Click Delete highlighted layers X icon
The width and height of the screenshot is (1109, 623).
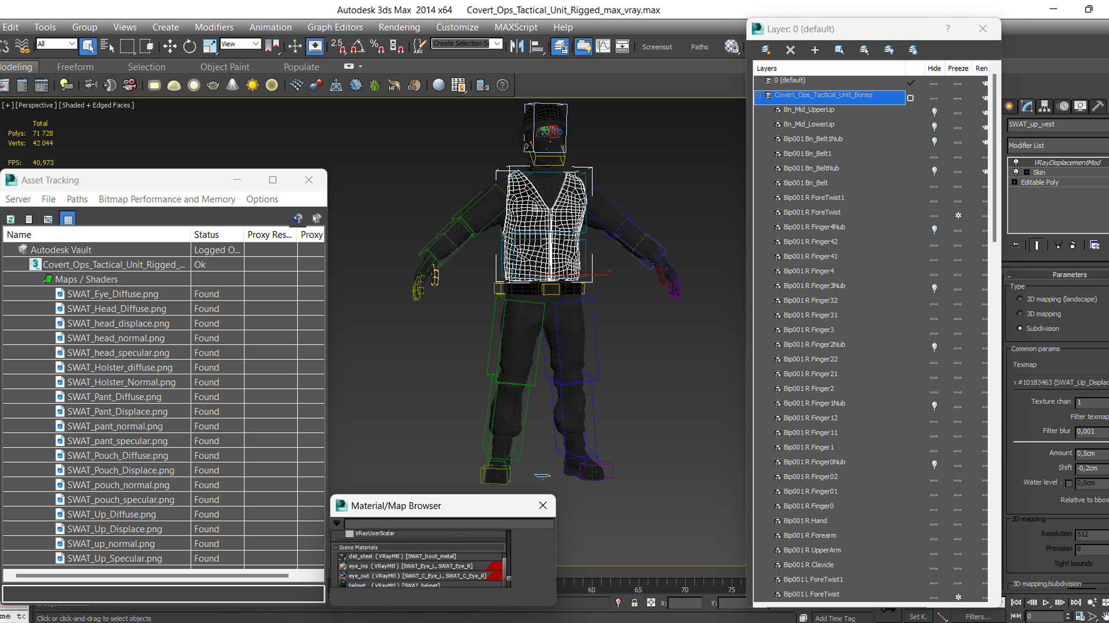(x=790, y=50)
